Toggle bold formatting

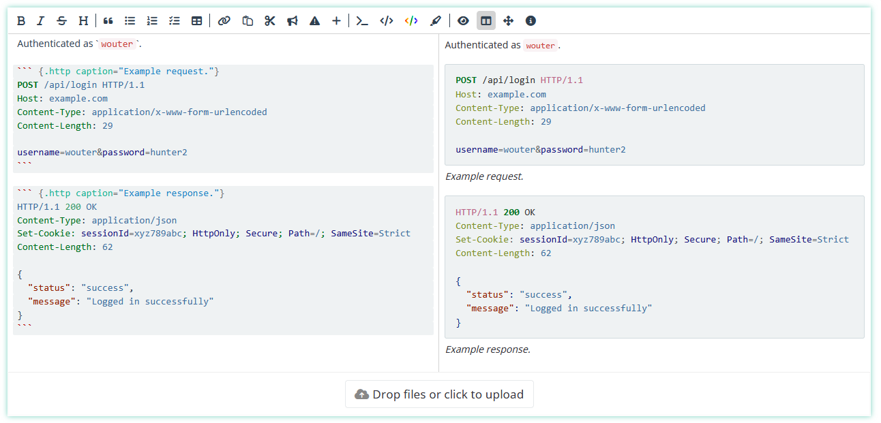click(x=20, y=21)
